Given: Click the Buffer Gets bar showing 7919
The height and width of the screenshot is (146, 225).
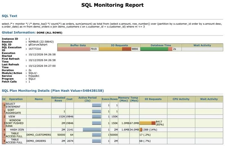Looking at the screenshot, I should [x=74, y=49].
